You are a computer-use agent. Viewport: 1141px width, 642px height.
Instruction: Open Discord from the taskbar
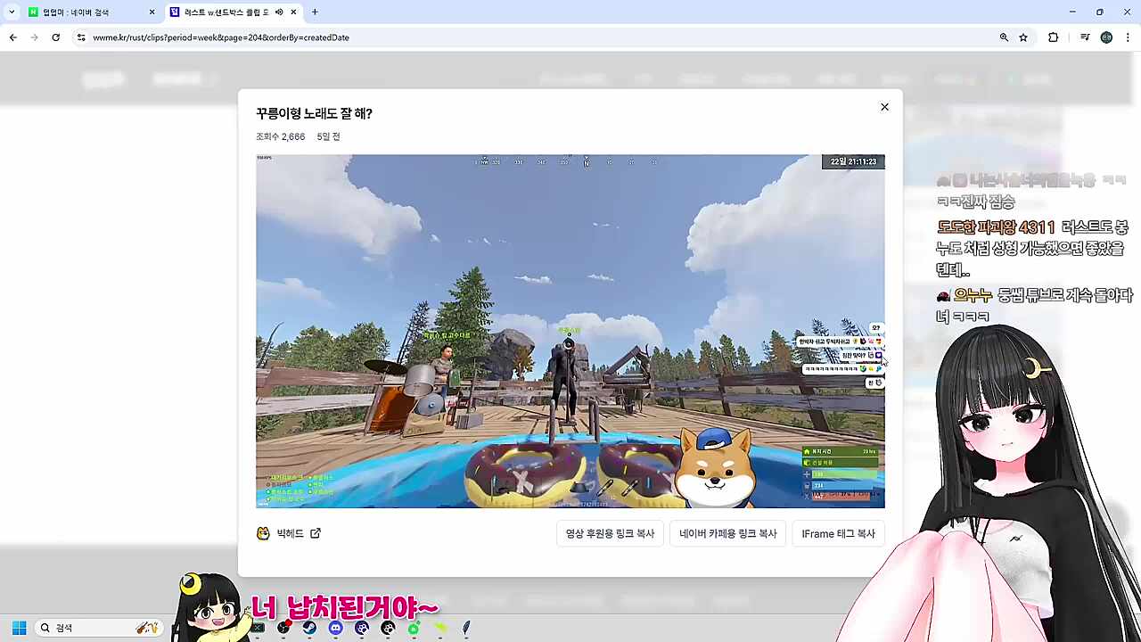point(335,628)
